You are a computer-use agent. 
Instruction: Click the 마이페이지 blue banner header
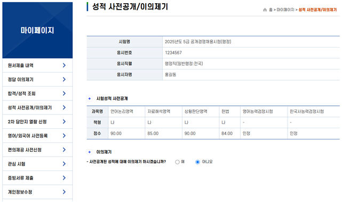tap(37, 30)
